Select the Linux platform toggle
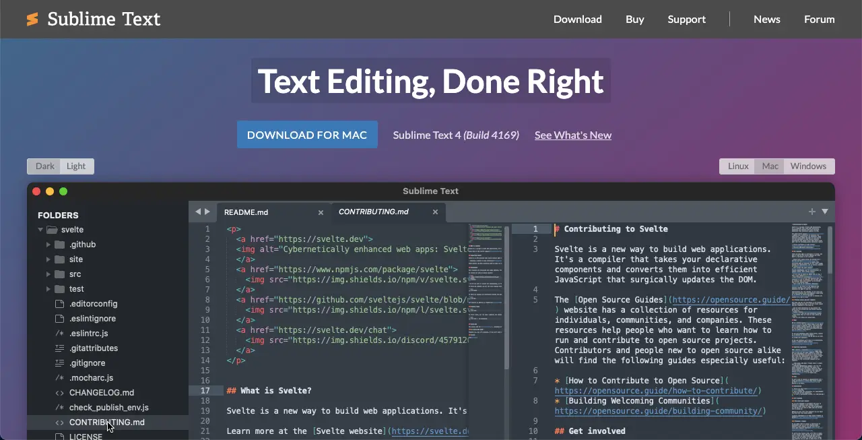Viewport: 862px width, 440px height. coord(738,166)
